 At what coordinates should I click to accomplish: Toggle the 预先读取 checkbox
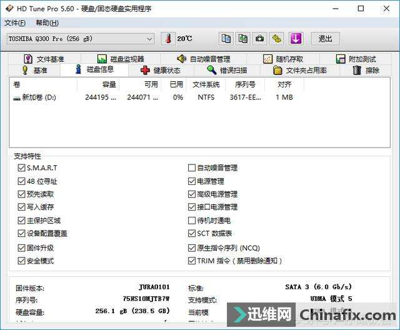(21, 194)
